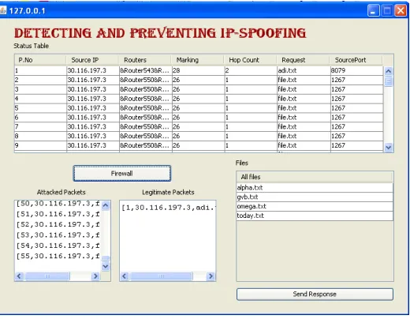Click the P.No column header
Screen dimensions: 410x319
tap(40, 60)
